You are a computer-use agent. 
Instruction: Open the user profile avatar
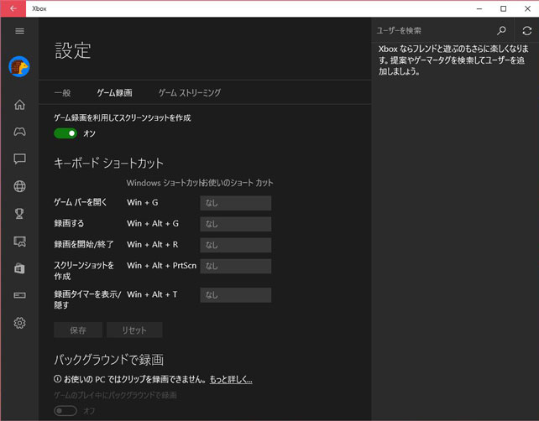pos(19,66)
